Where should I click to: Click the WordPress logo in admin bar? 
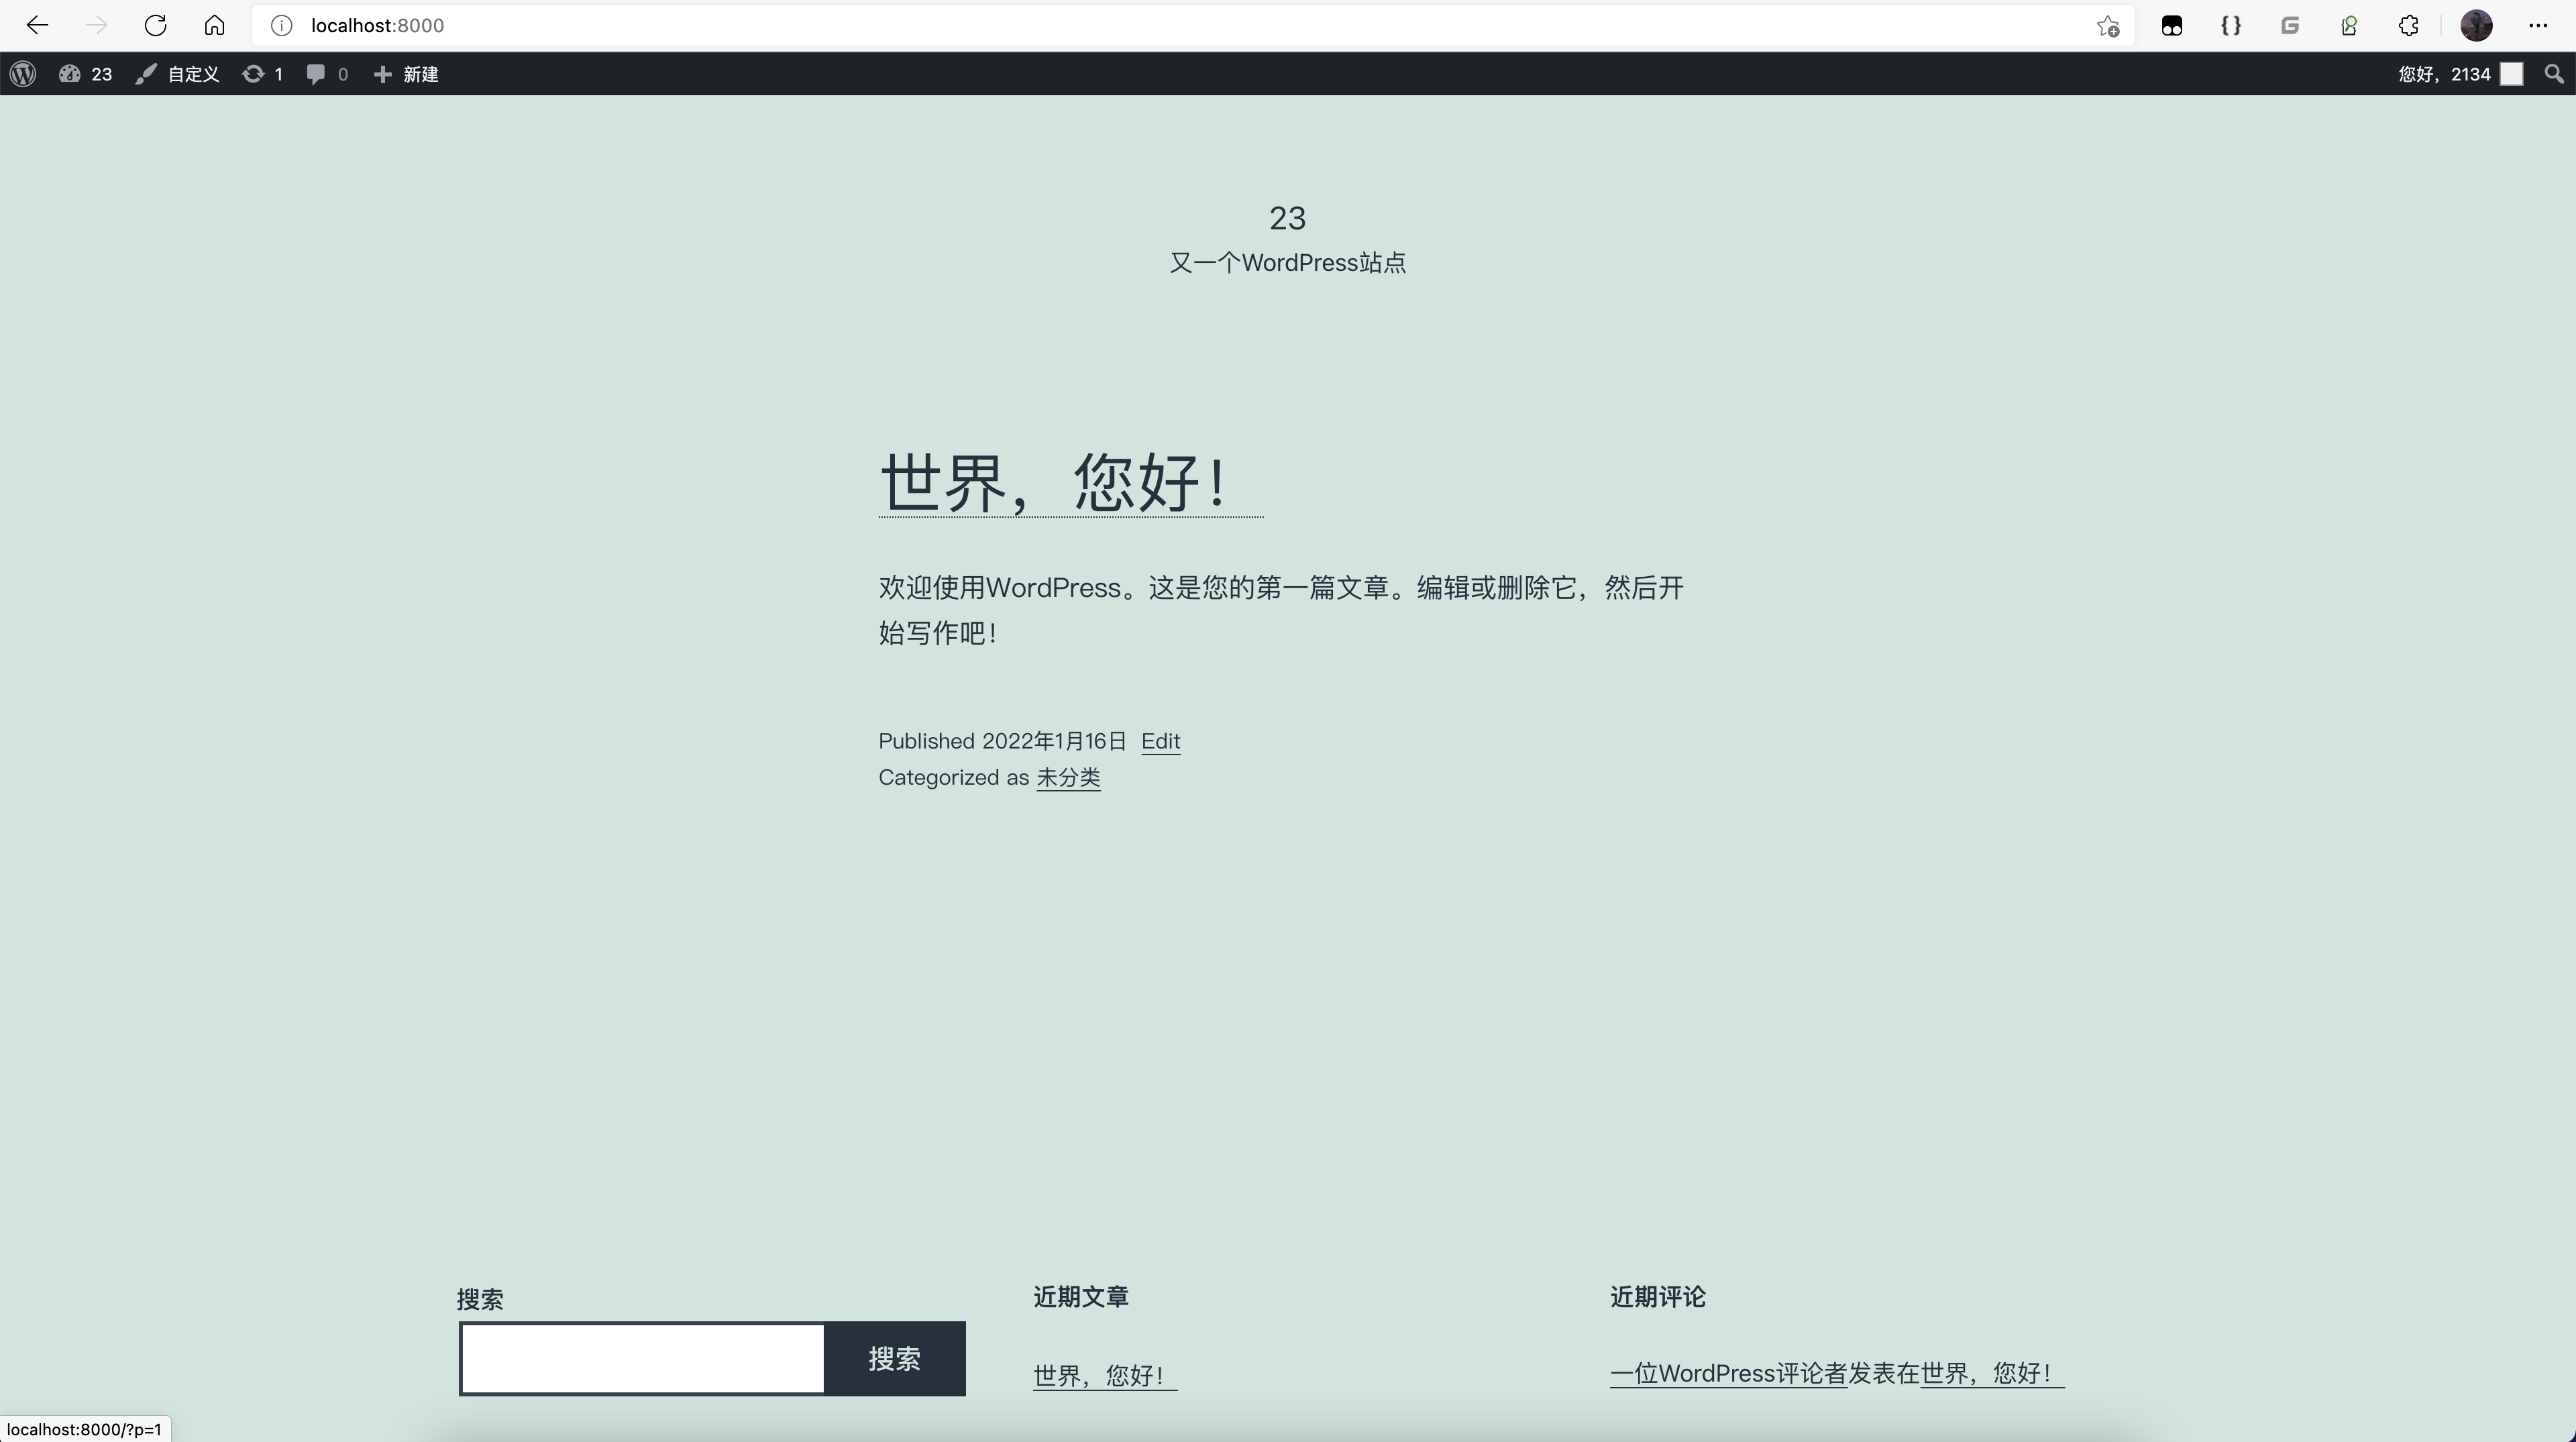coord(24,74)
